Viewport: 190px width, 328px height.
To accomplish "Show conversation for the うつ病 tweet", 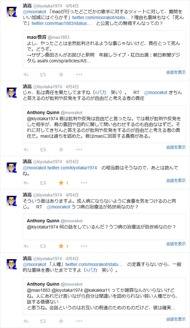I will (176, 244).
